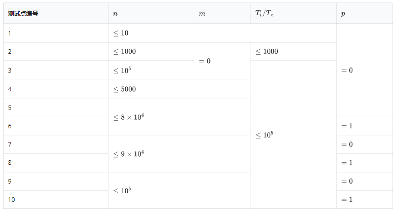
Task: Select the ≤ 10 cell in row 1
Action: pyautogui.click(x=121, y=33)
